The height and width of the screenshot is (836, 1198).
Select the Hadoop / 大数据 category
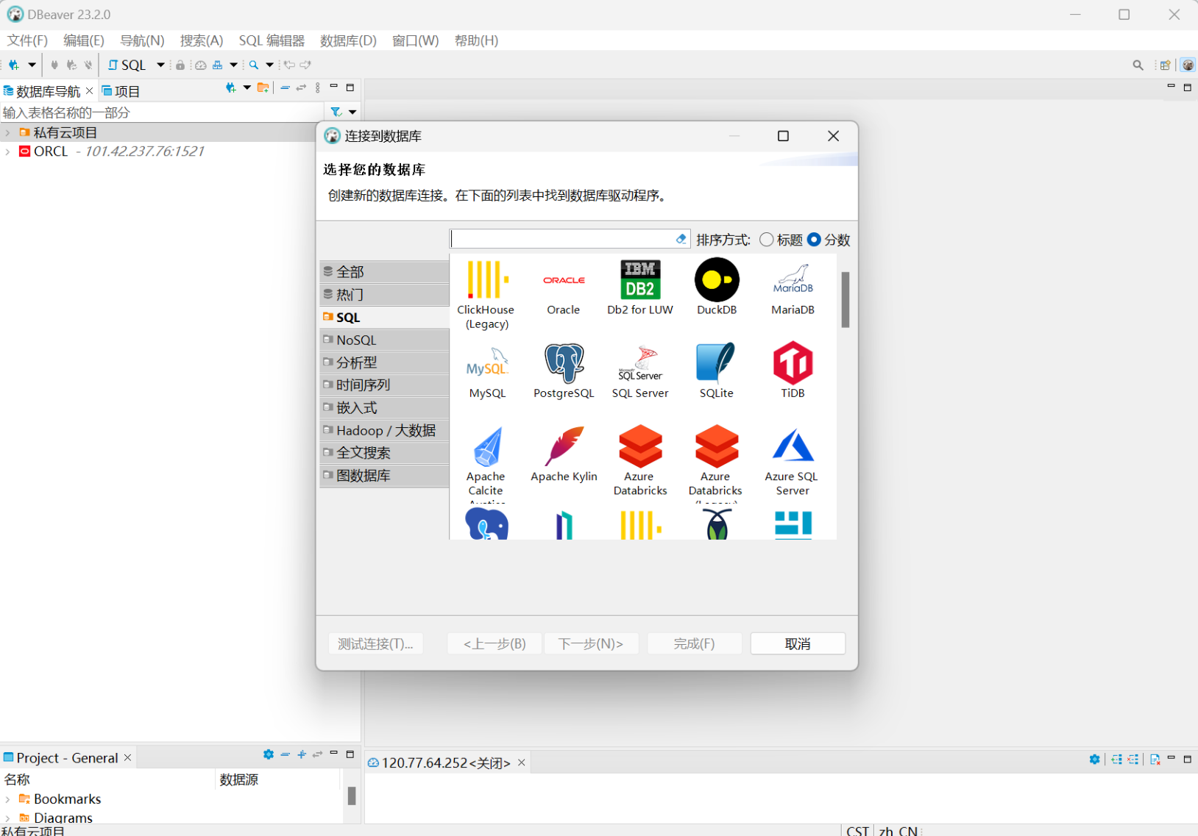tap(384, 430)
